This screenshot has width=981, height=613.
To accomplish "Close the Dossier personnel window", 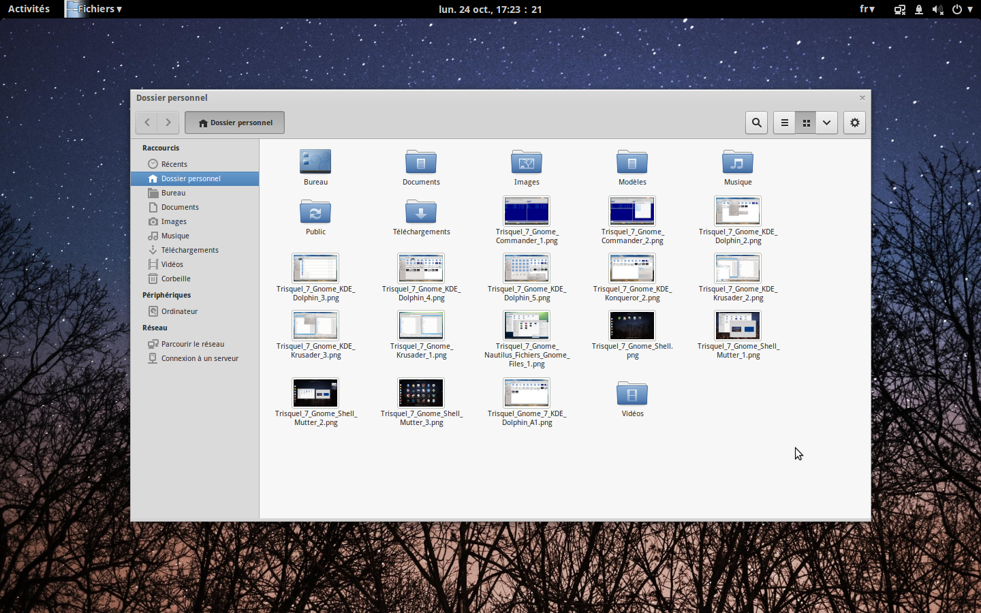I will click(862, 97).
